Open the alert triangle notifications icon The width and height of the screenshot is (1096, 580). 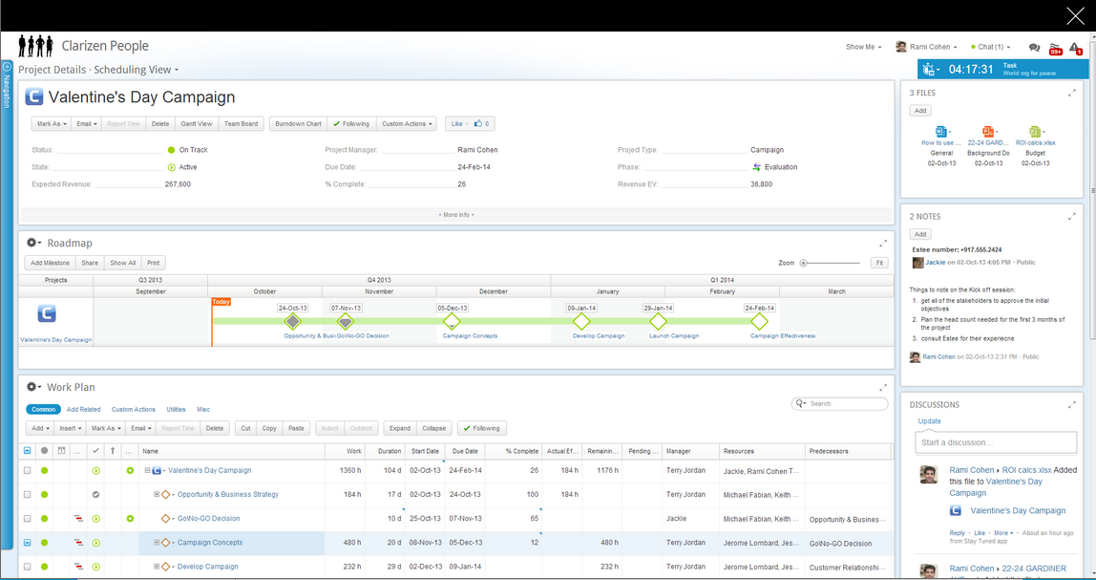[x=1076, y=49]
